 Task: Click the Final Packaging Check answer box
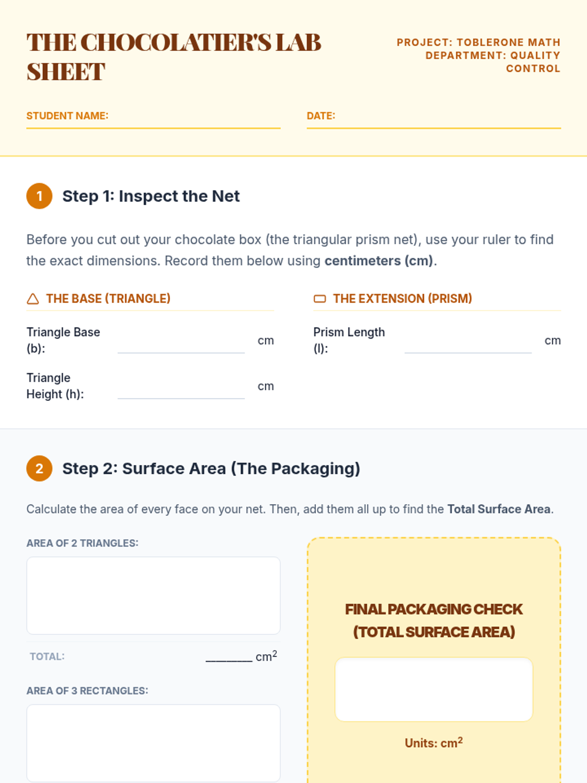(x=434, y=690)
